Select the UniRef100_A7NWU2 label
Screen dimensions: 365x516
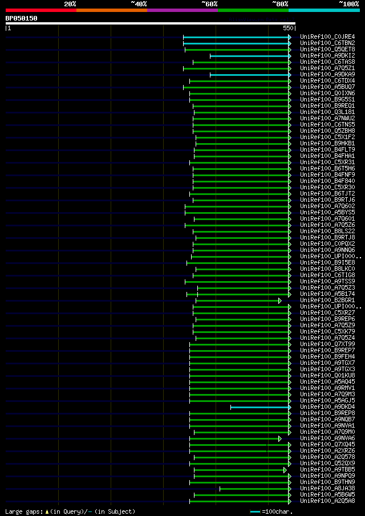[x=327, y=118]
